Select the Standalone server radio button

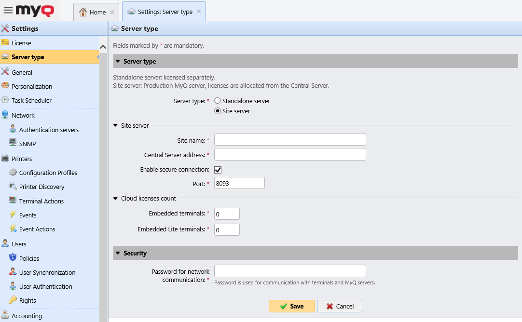(218, 100)
